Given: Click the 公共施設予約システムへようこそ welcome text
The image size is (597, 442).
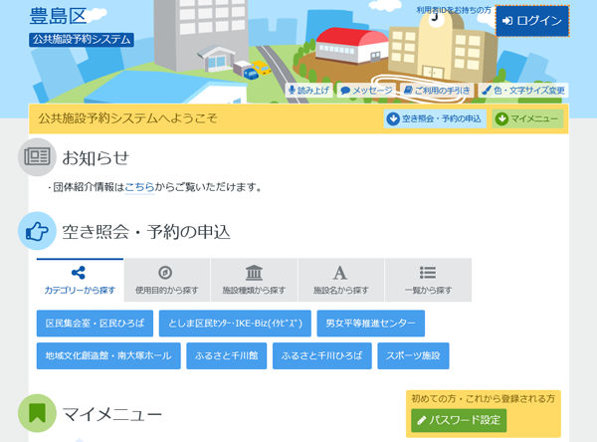Looking at the screenshot, I should [128, 118].
